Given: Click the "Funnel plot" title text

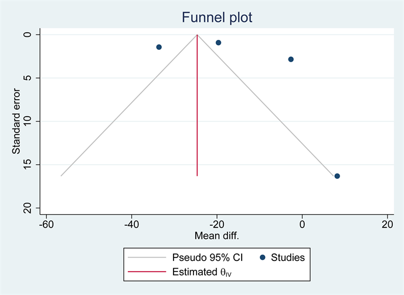Looking at the screenshot, I should 218,18.
